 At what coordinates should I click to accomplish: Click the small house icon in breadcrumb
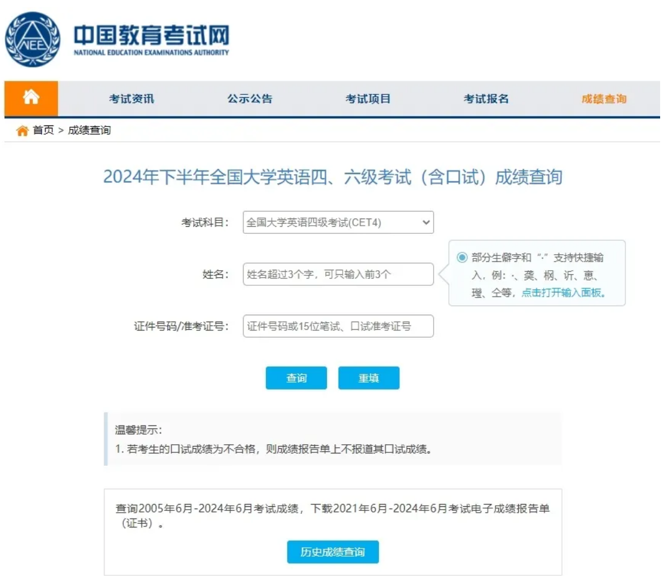point(22,131)
